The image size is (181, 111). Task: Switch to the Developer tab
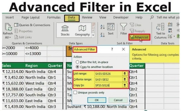[x=121, y=17]
